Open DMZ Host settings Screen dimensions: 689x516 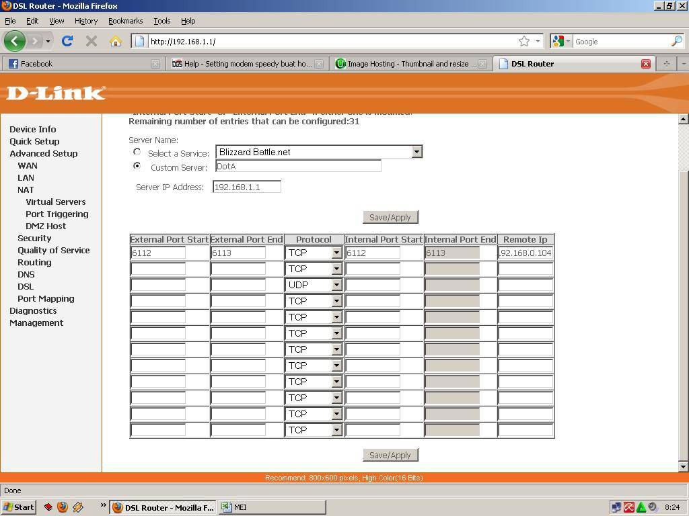[46, 226]
